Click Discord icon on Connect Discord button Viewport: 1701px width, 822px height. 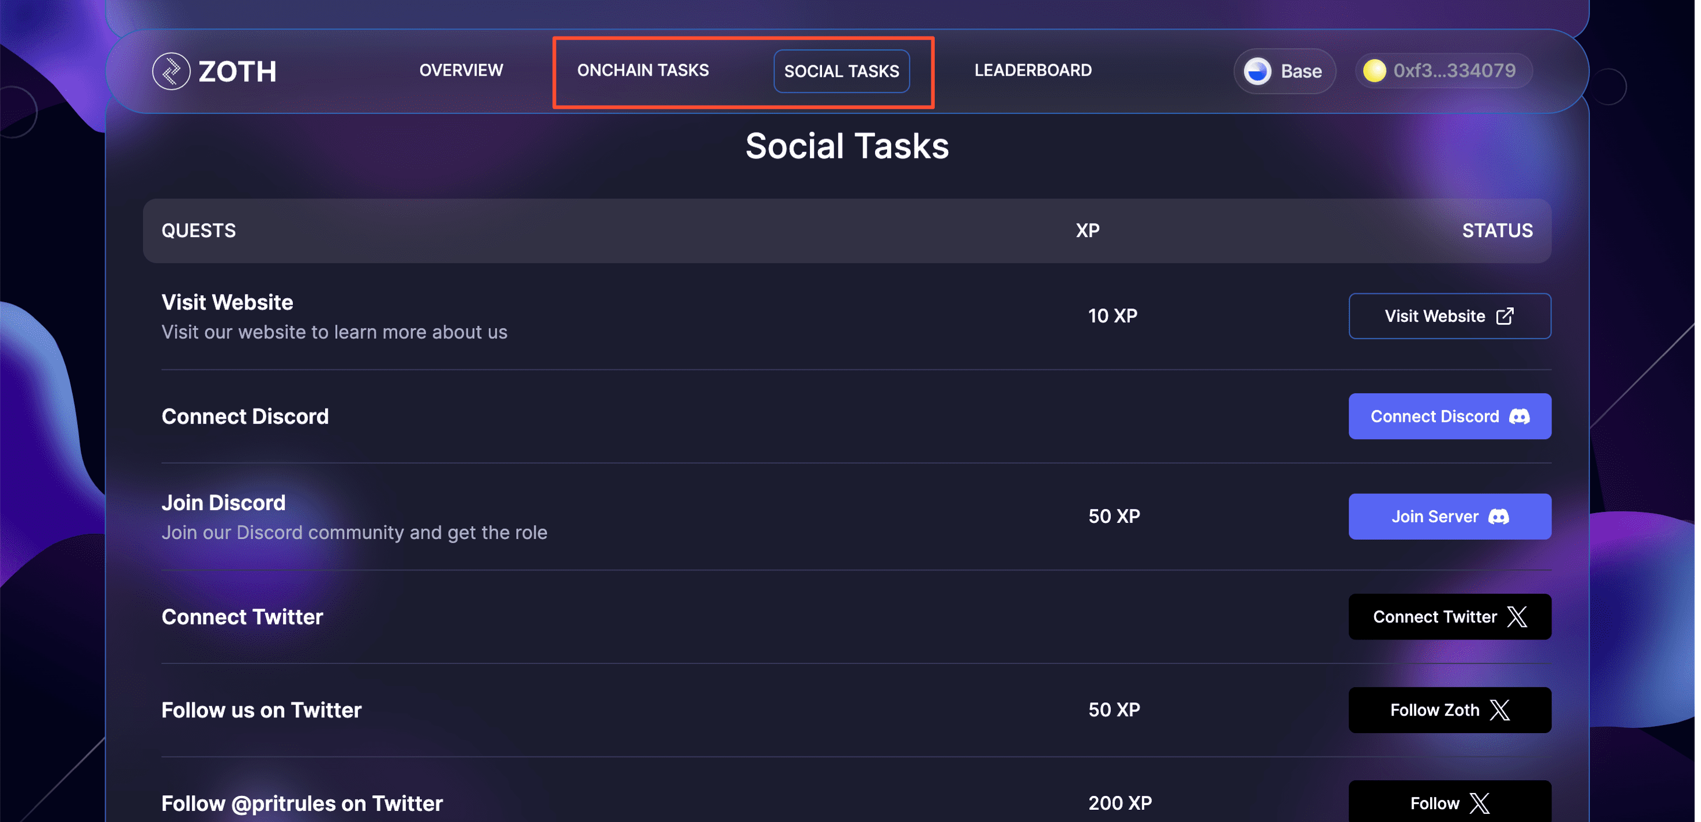[1520, 417]
